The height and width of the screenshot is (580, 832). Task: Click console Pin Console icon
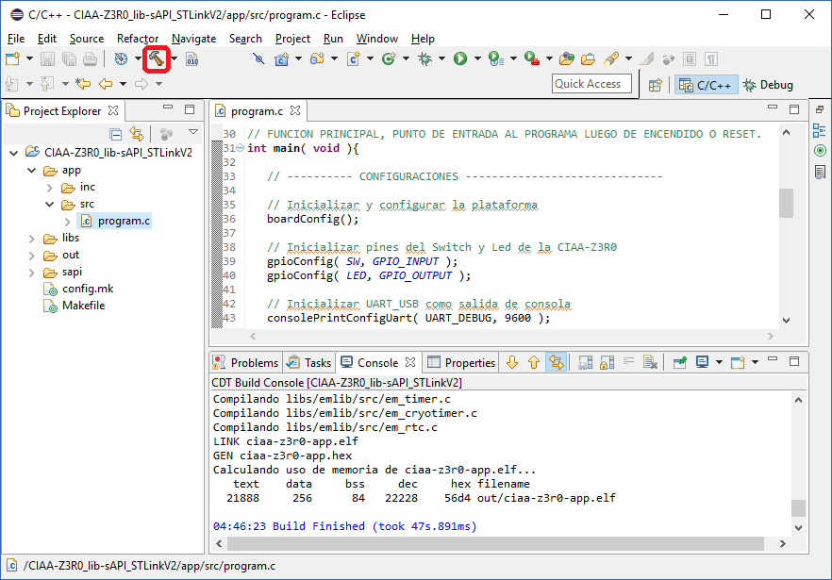pos(680,362)
